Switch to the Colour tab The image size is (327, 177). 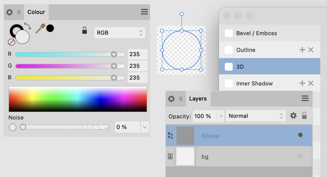click(36, 12)
